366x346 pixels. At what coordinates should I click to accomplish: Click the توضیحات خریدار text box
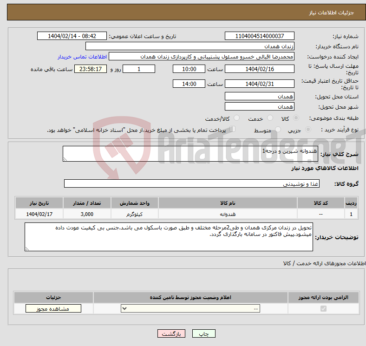click(169, 237)
